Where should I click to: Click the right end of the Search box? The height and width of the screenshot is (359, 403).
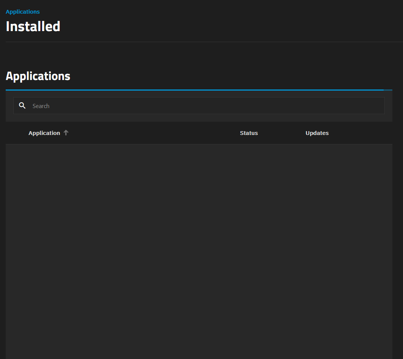[376, 106]
